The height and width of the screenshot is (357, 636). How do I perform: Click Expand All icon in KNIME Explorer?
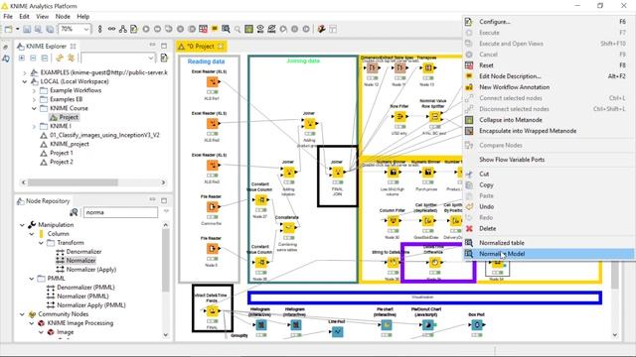coord(22,59)
